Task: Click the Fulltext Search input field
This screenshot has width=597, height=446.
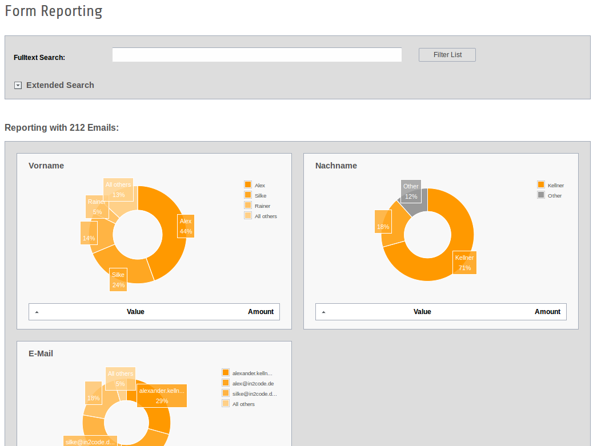Action: point(257,55)
